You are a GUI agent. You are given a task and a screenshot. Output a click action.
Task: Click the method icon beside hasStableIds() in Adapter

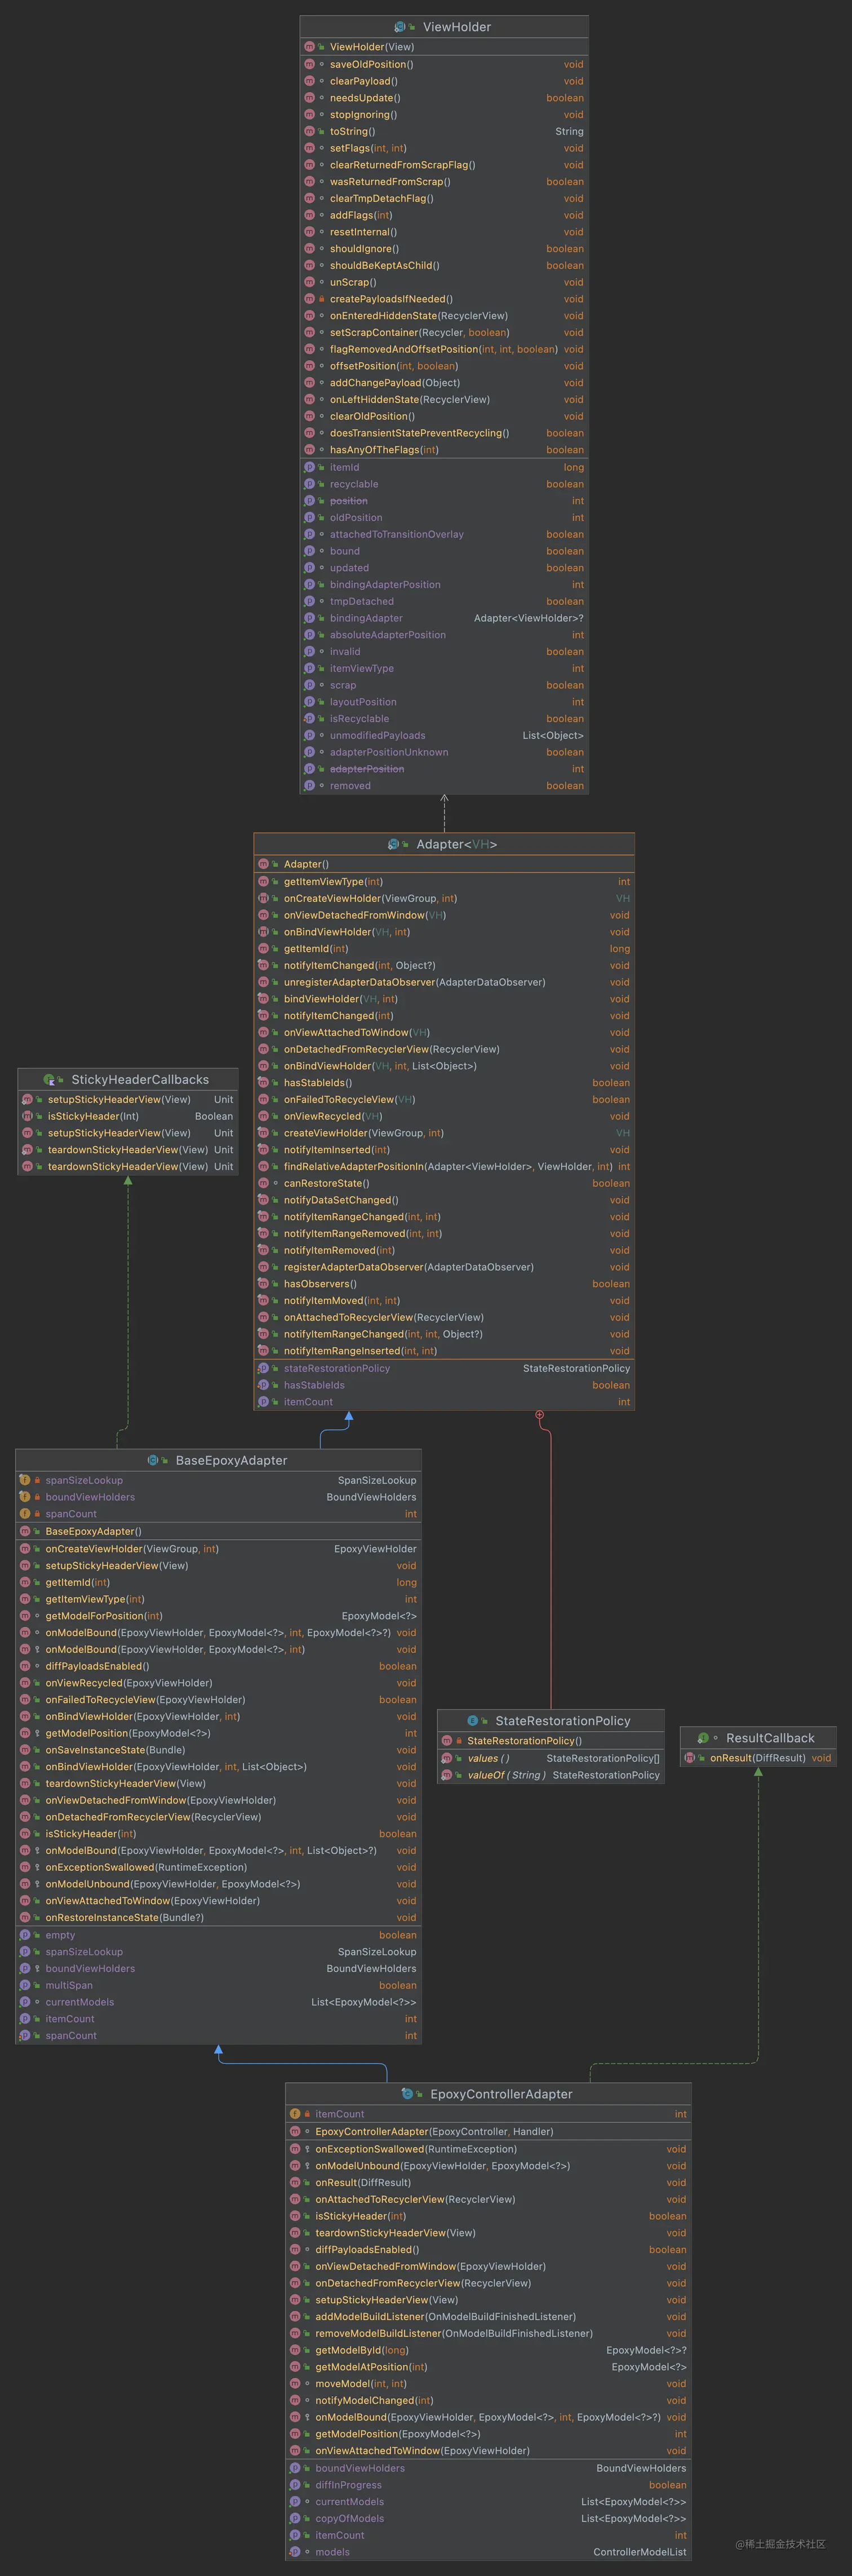(263, 1083)
